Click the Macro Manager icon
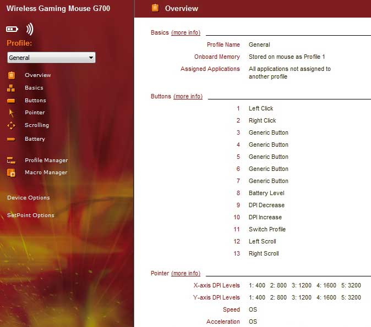This screenshot has width=371, height=327. [11, 173]
